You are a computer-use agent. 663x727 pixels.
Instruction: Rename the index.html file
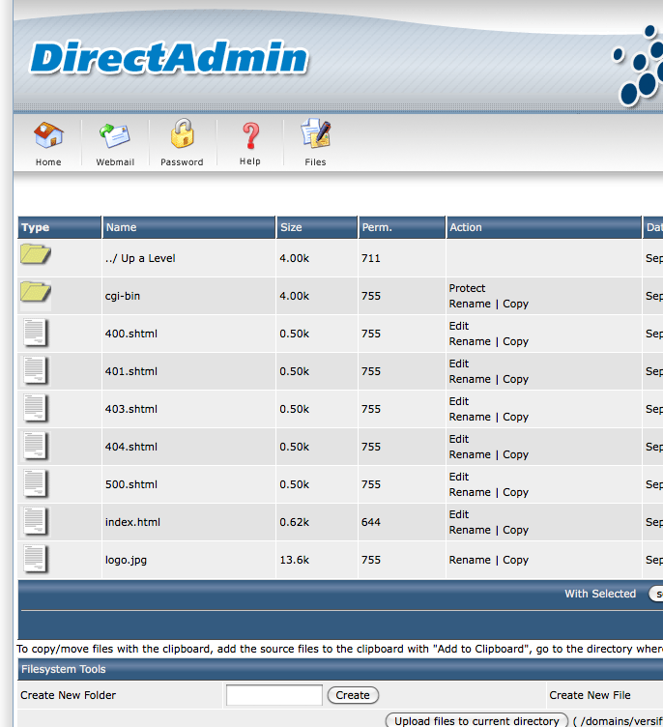click(x=470, y=530)
